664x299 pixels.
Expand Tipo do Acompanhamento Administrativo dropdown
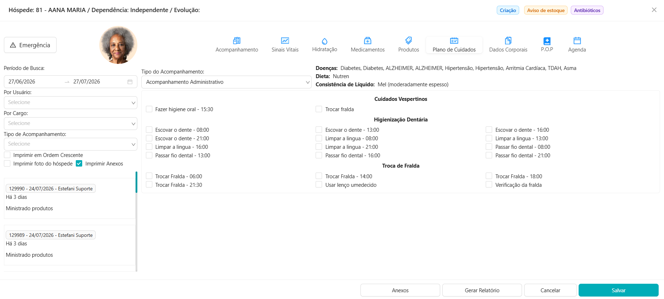click(x=226, y=82)
